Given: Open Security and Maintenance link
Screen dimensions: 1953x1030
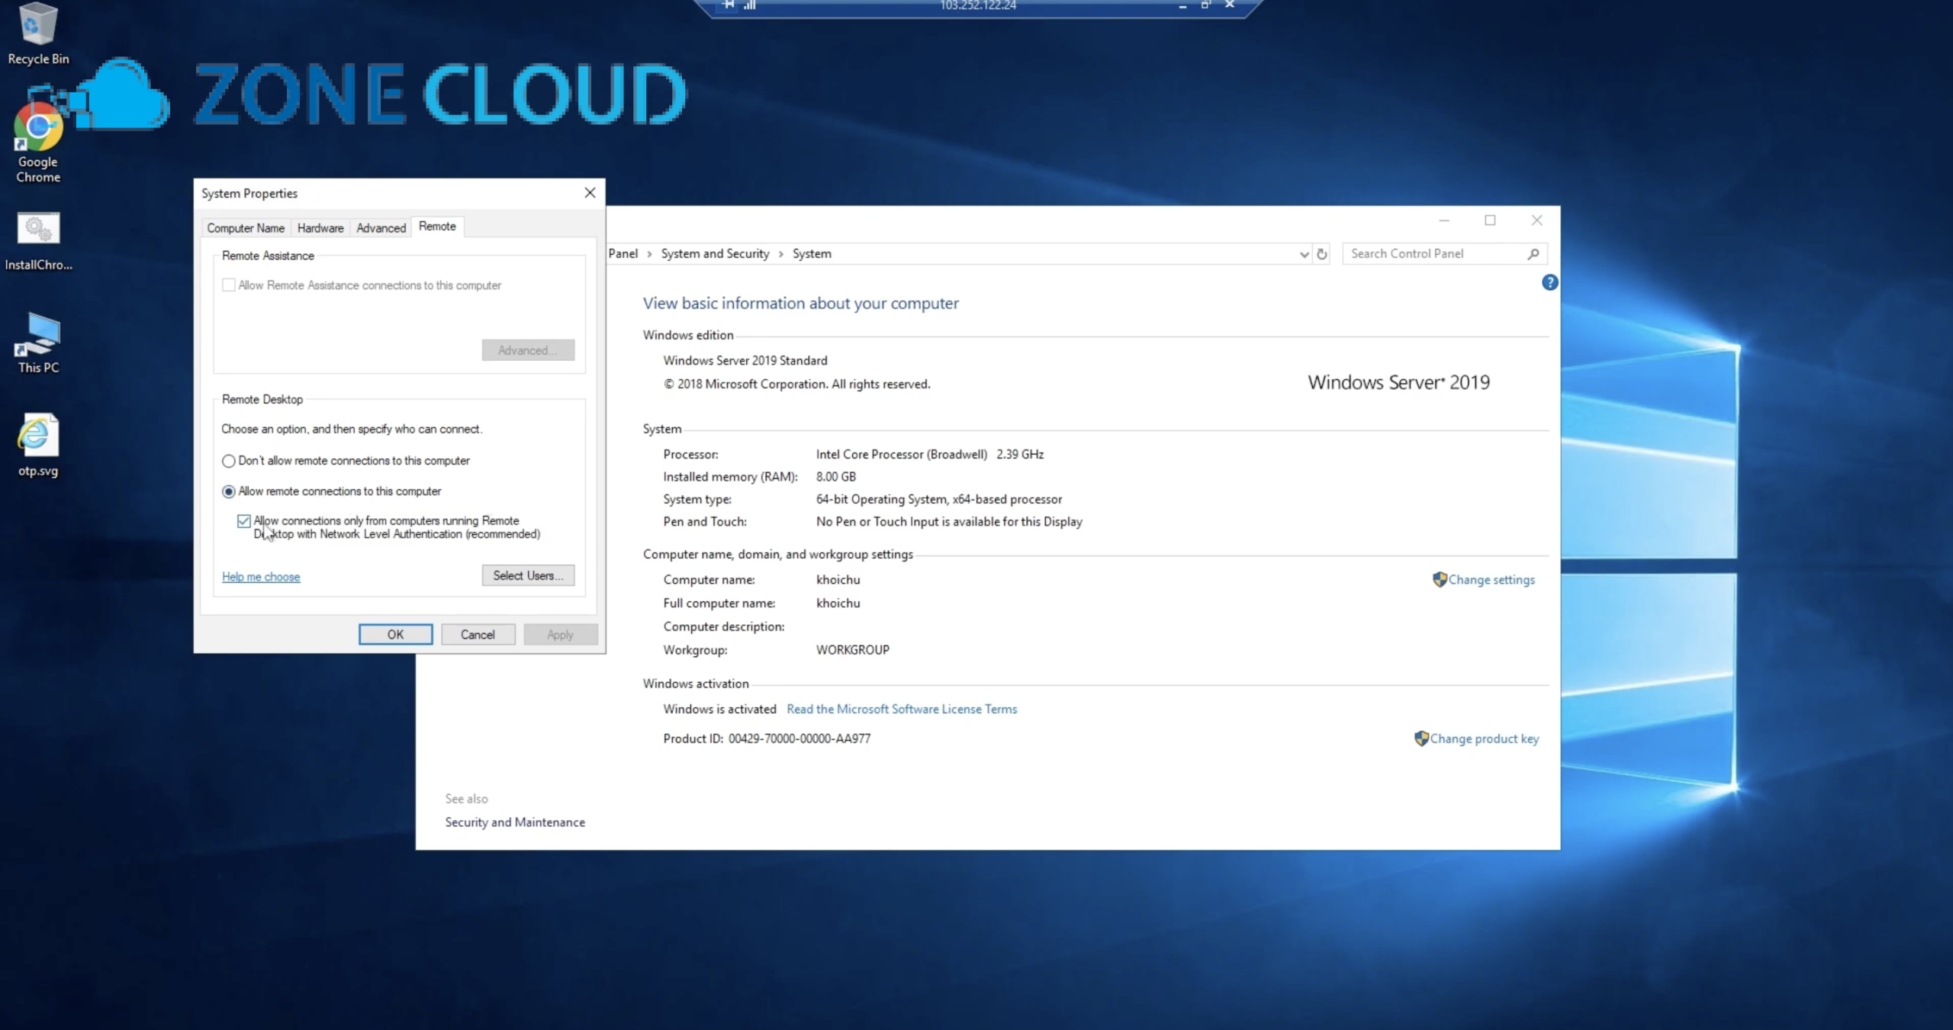Looking at the screenshot, I should (515, 822).
